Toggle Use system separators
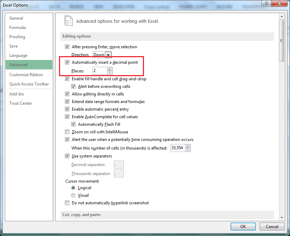The height and width of the screenshot is (236, 290). (67, 156)
